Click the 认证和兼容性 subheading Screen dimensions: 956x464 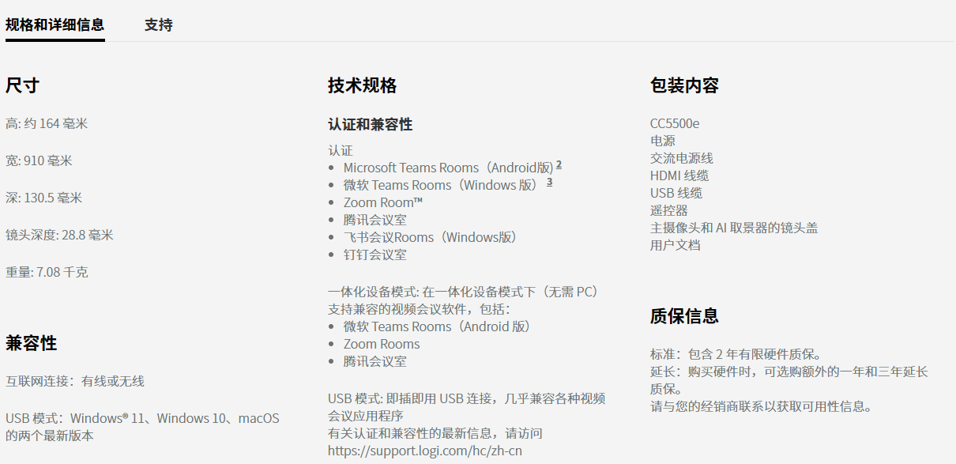(x=370, y=124)
